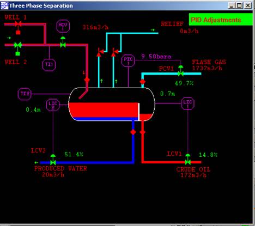Open the PIC 1 pressure controller

(128, 60)
